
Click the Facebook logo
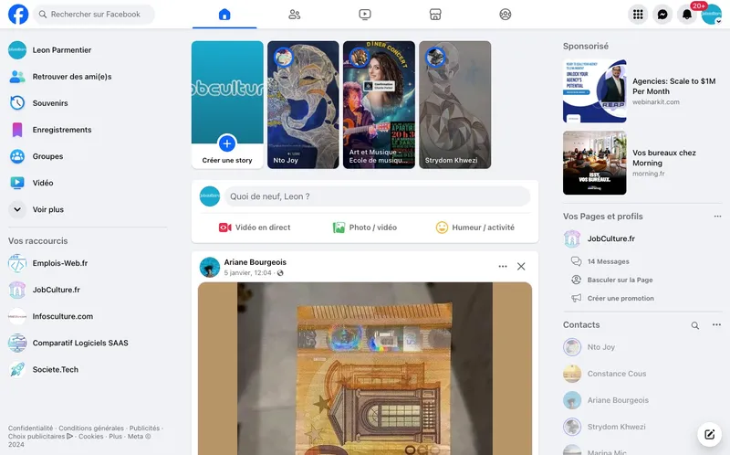click(18, 15)
